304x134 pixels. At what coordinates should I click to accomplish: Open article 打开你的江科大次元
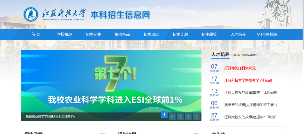point(240,68)
